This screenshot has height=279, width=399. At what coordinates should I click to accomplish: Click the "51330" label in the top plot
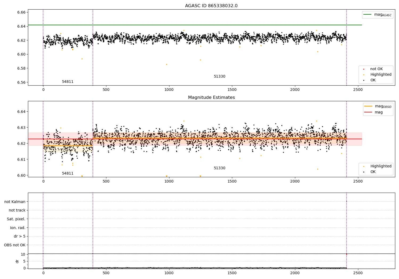tap(219, 77)
